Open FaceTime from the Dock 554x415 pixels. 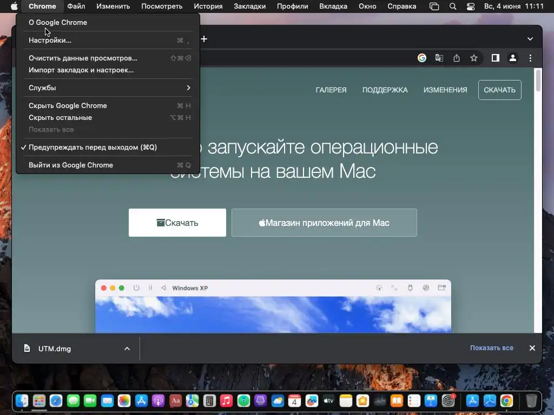90,401
